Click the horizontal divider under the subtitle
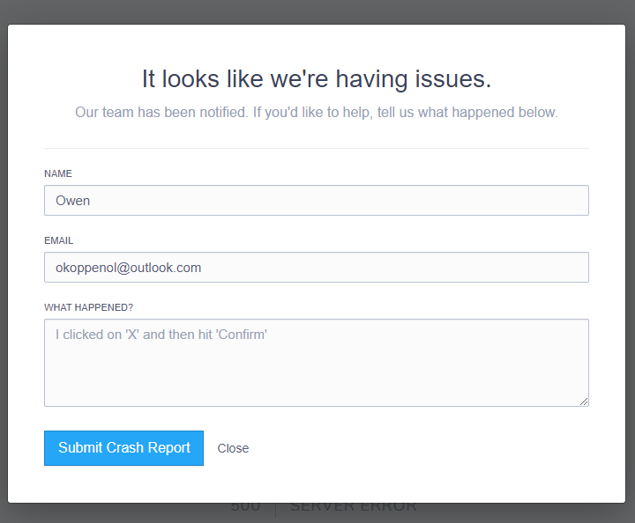The width and height of the screenshot is (635, 523). pyautogui.click(x=316, y=148)
